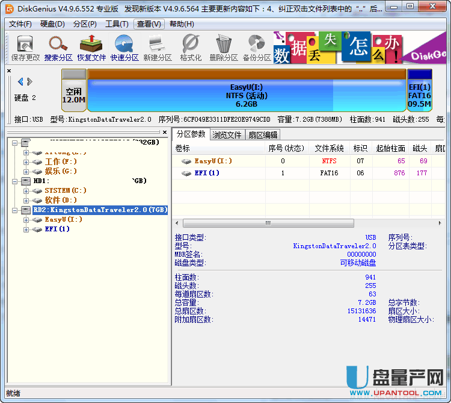The height and width of the screenshot is (403, 451).
Task: Expand the SYSTEM(C:) tree node
Action: tap(26, 190)
